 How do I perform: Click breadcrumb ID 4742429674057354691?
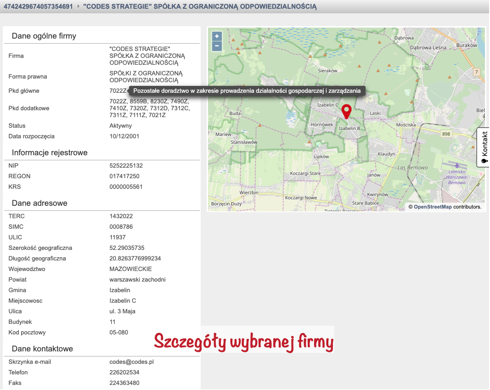(38, 7)
